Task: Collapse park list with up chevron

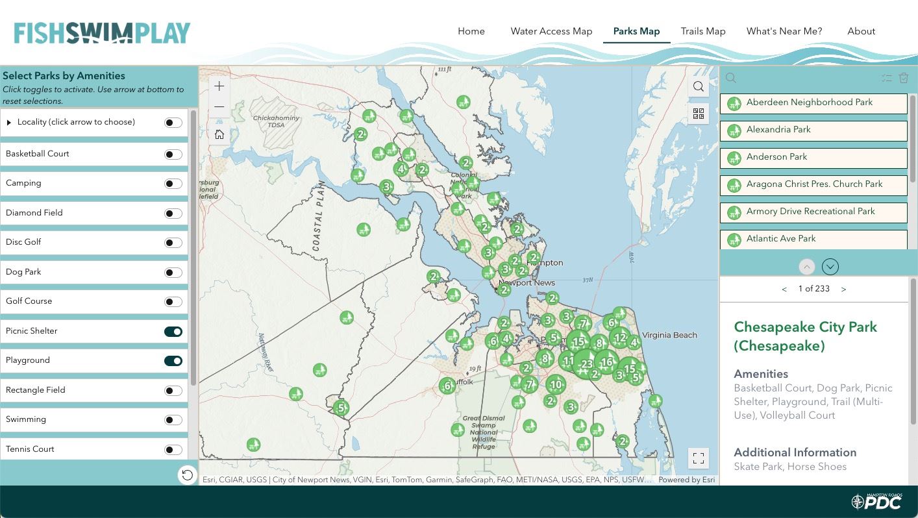Action: tap(806, 267)
